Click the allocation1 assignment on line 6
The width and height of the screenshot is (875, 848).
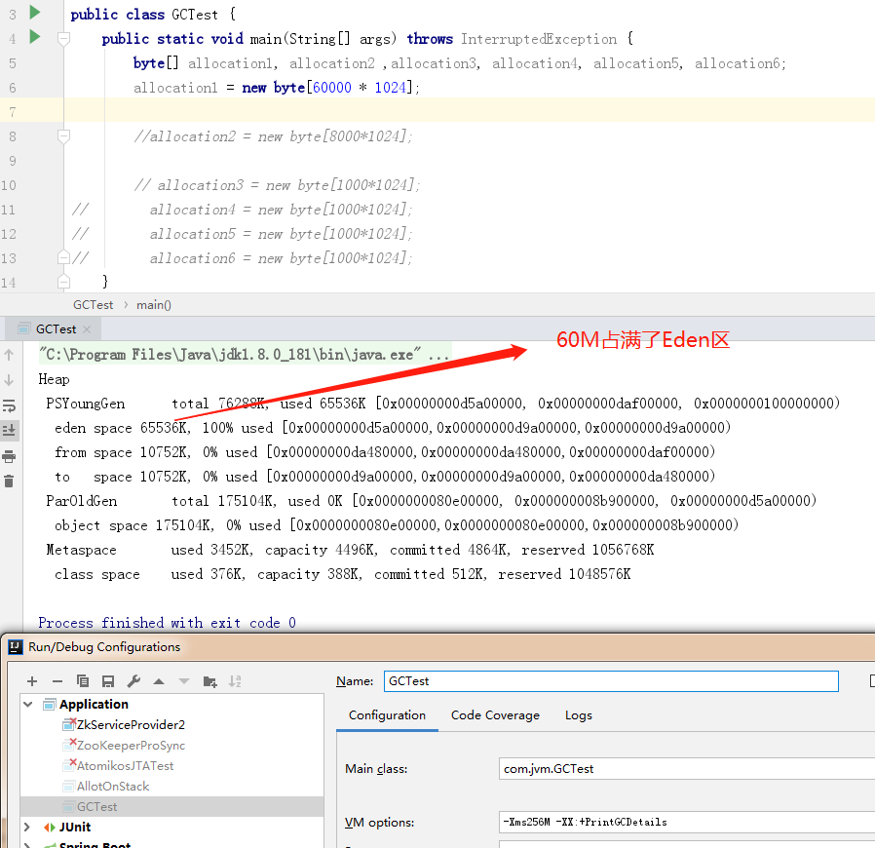coord(276,87)
